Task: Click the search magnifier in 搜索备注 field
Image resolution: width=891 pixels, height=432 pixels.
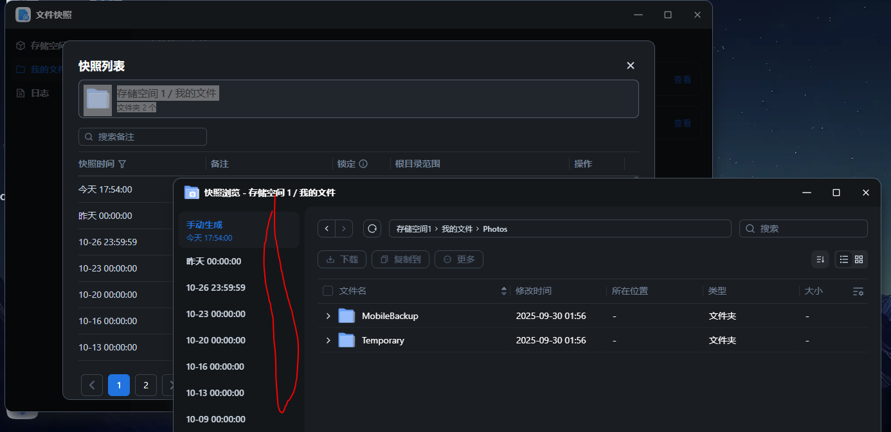Action: (89, 137)
